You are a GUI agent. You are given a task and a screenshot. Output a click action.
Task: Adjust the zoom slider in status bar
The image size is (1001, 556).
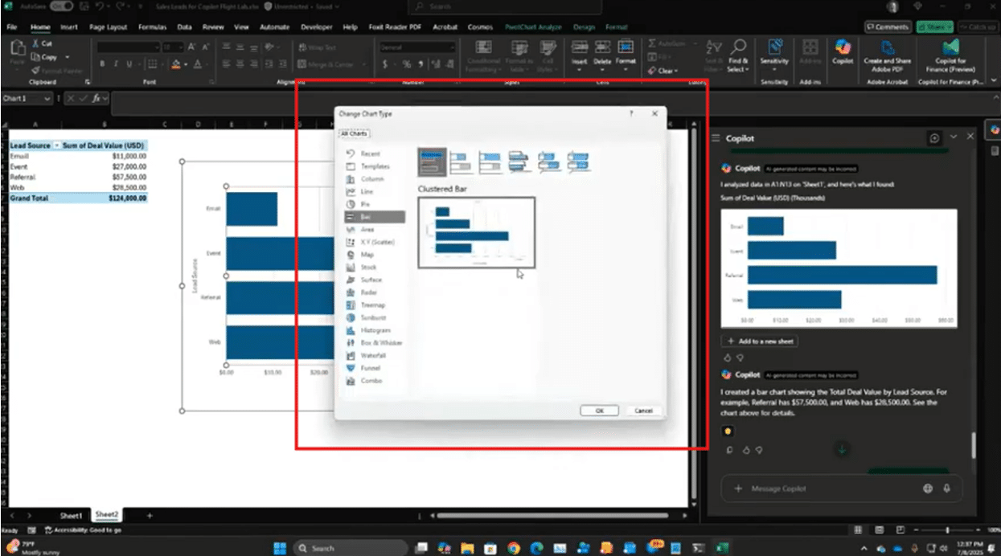click(x=947, y=530)
